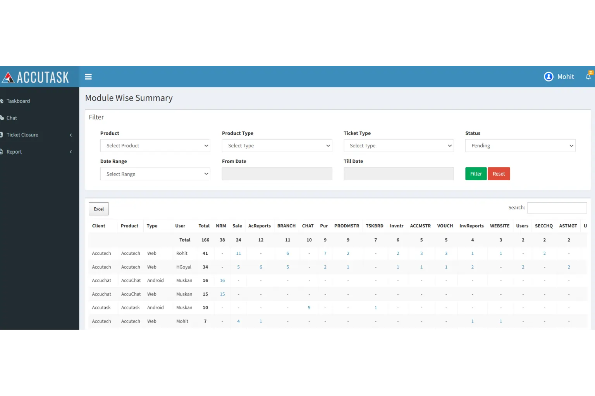Click the Search input box
The width and height of the screenshot is (595, 396).
557,208
